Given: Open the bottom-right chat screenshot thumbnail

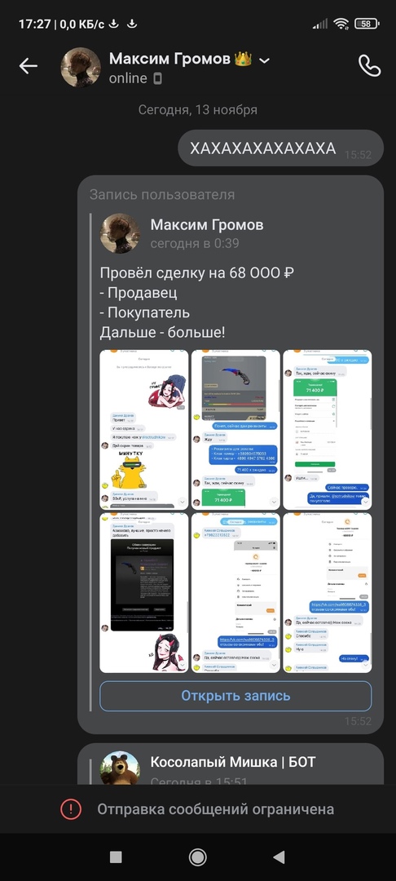Looking at the screenshot, I should [x=327, y=592].
